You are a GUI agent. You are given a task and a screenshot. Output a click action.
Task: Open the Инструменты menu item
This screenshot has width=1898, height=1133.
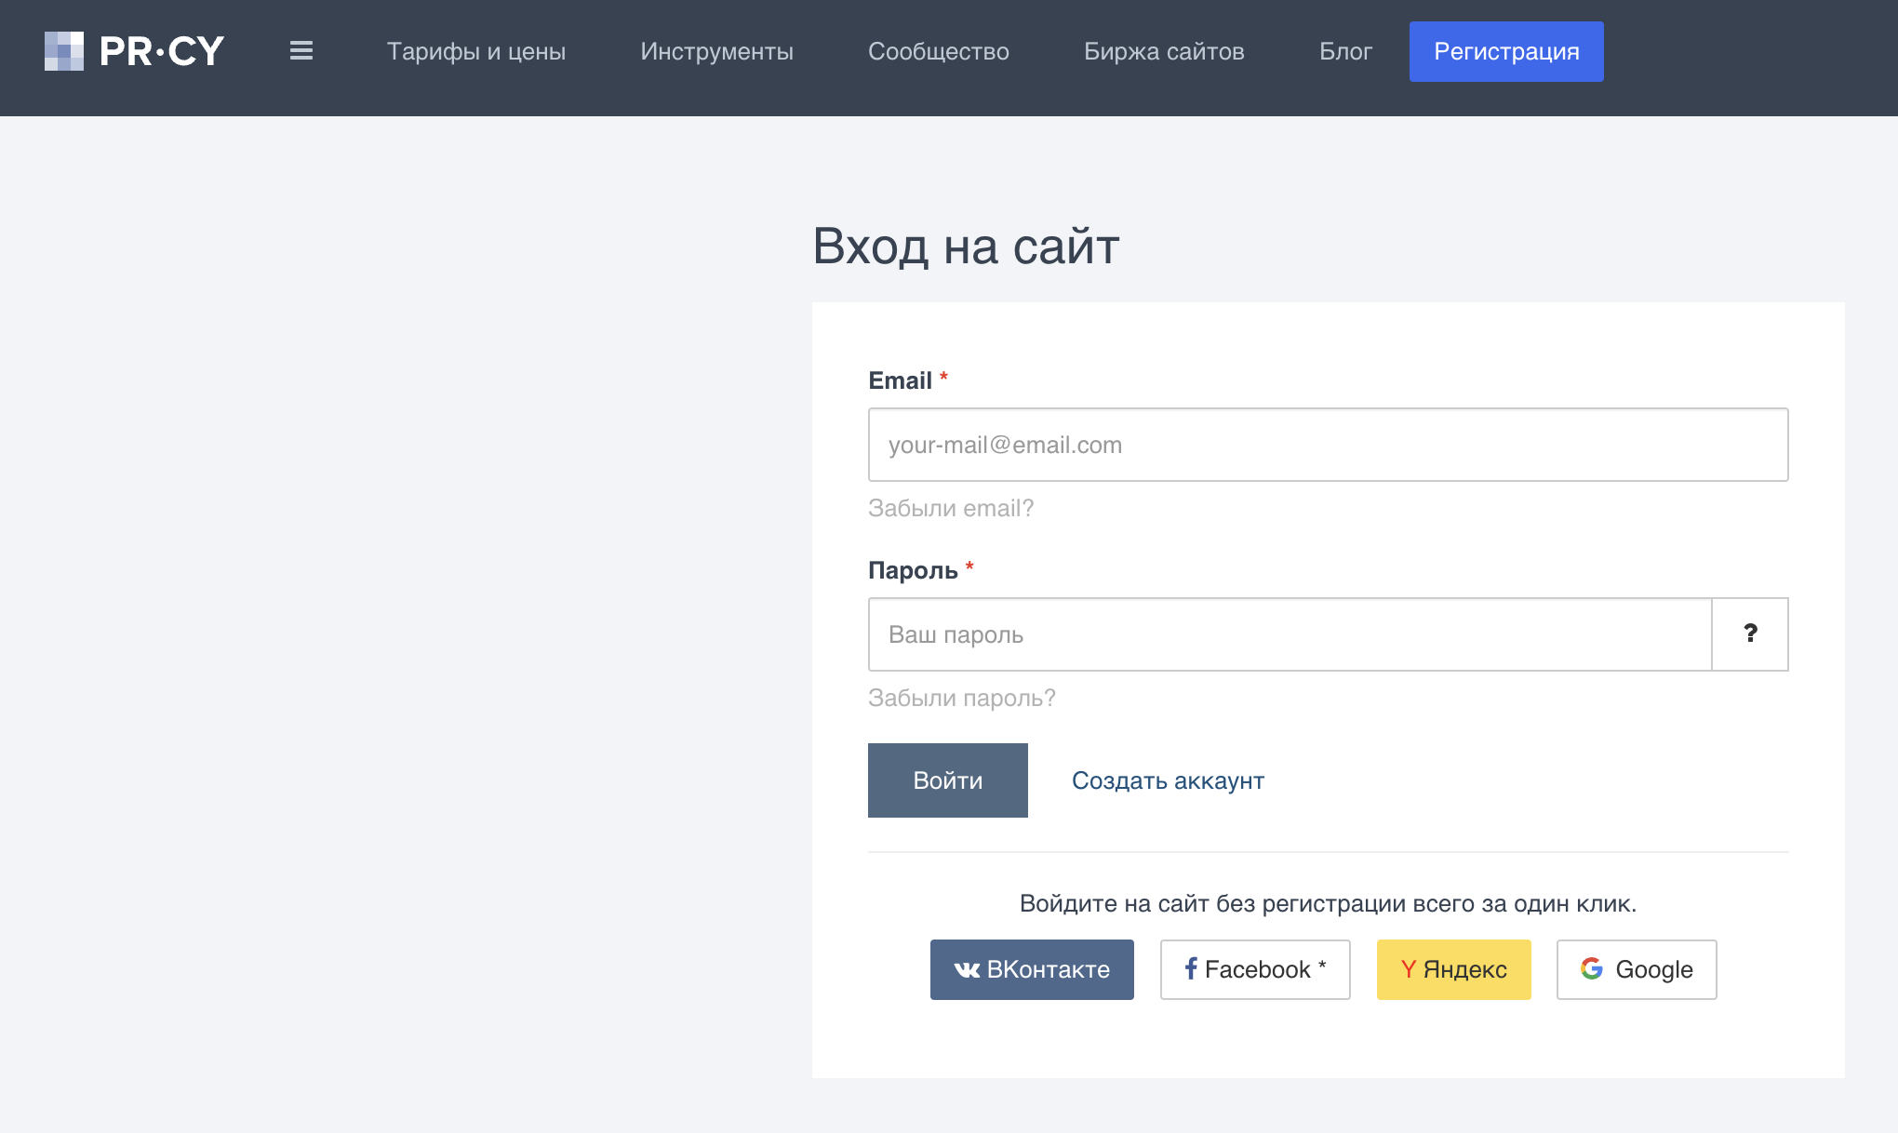coord(716,51)
